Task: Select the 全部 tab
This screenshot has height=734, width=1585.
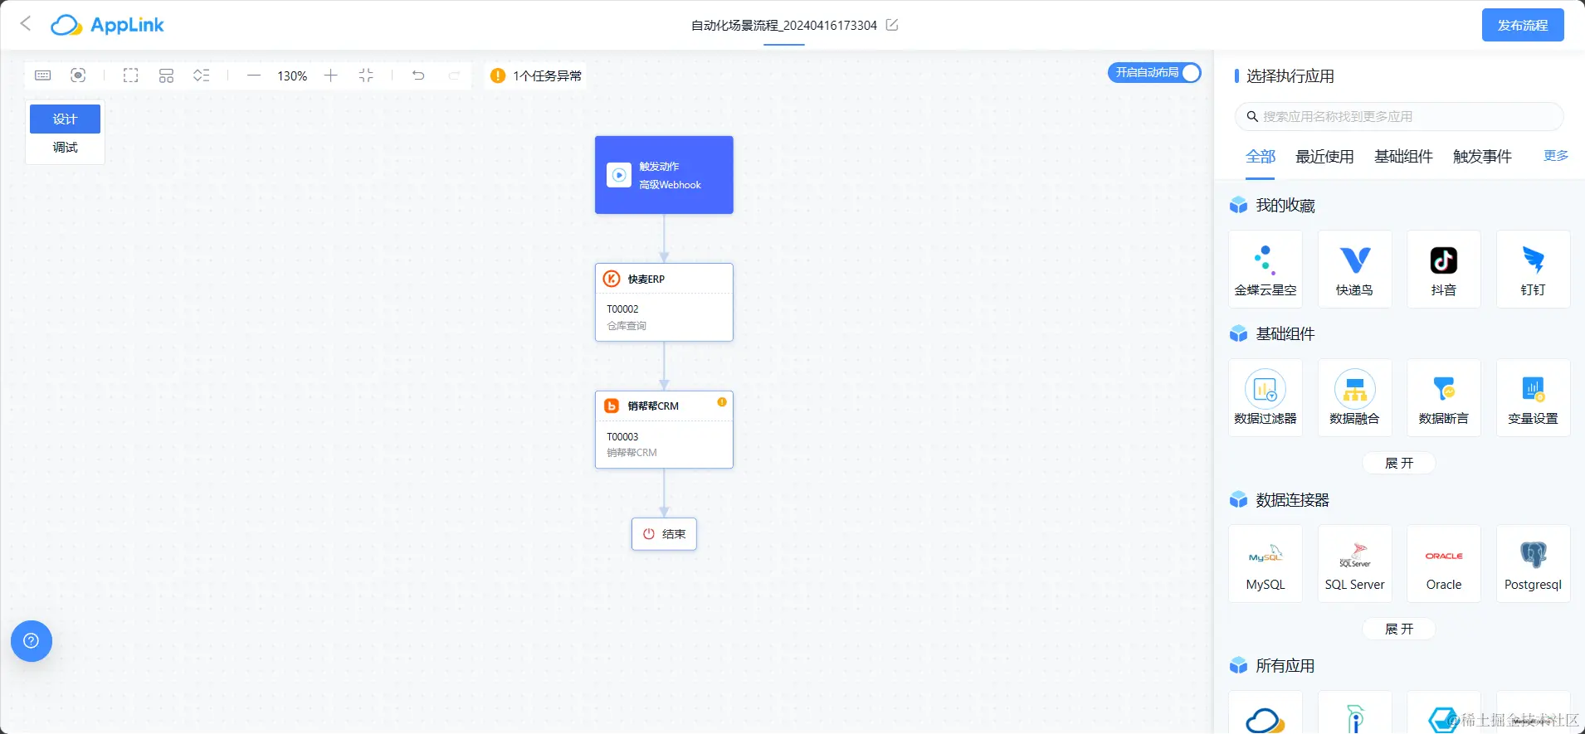Action: [x=1260, y=157]
